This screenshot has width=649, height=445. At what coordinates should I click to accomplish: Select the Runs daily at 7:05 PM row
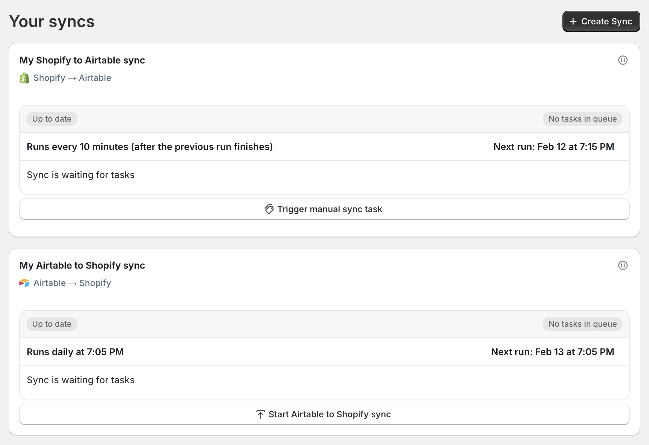324,352
